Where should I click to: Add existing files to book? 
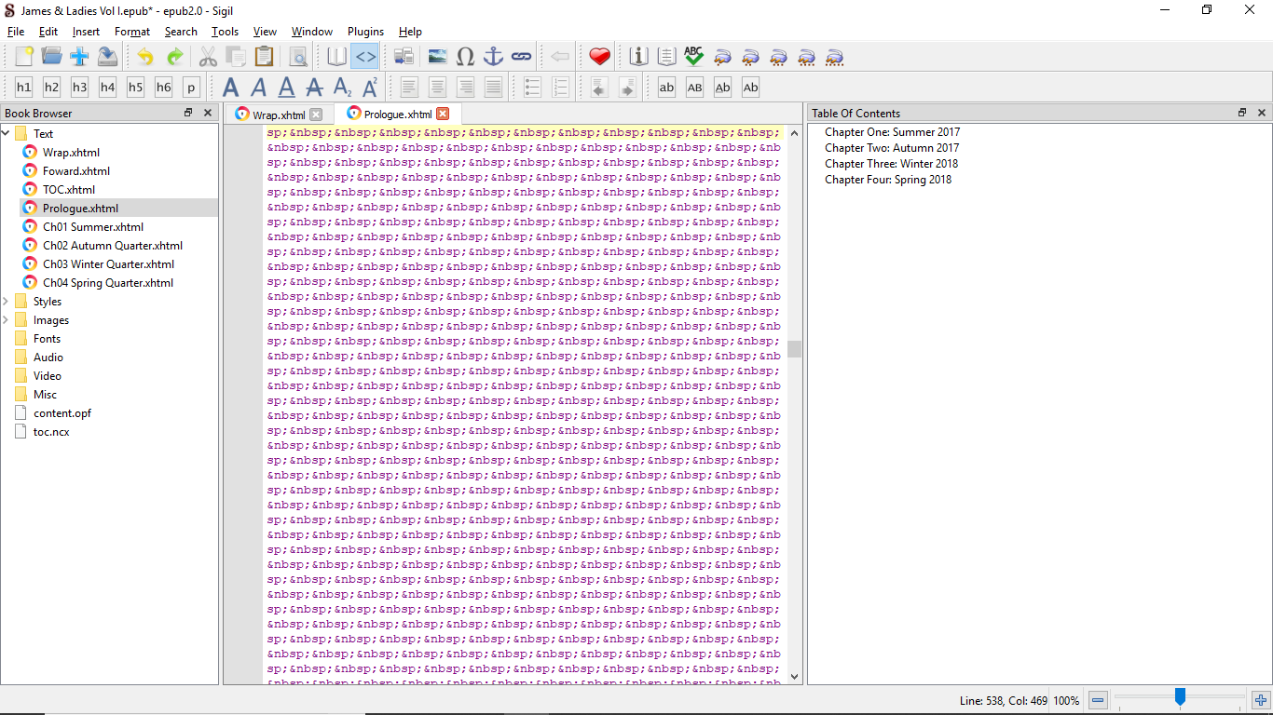pyautogui.click(x=79, y=57)
